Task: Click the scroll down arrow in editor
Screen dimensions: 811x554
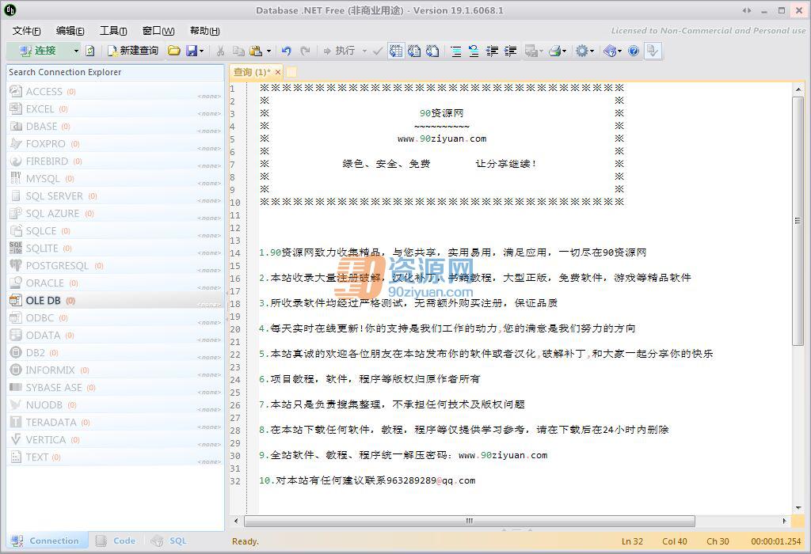Action: [x=798, y=508]
